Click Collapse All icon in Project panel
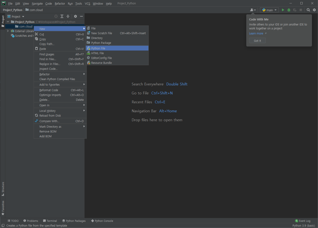The width and height of the screenshot is (318, 228). pos(68,16)
